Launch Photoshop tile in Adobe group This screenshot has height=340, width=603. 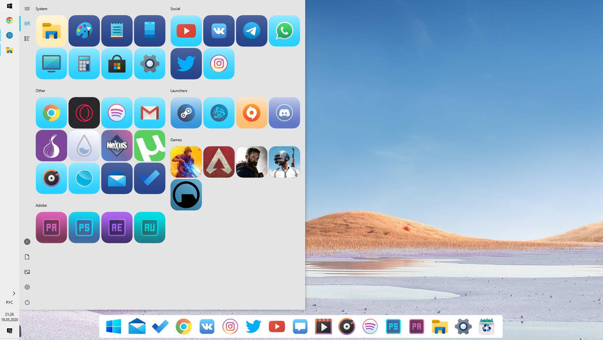[84, 228]
